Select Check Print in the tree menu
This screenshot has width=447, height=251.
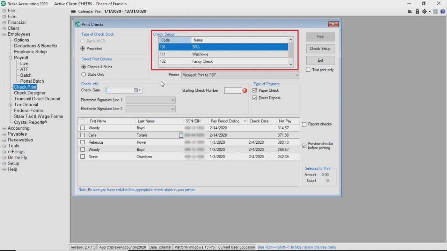pos(25,87)
